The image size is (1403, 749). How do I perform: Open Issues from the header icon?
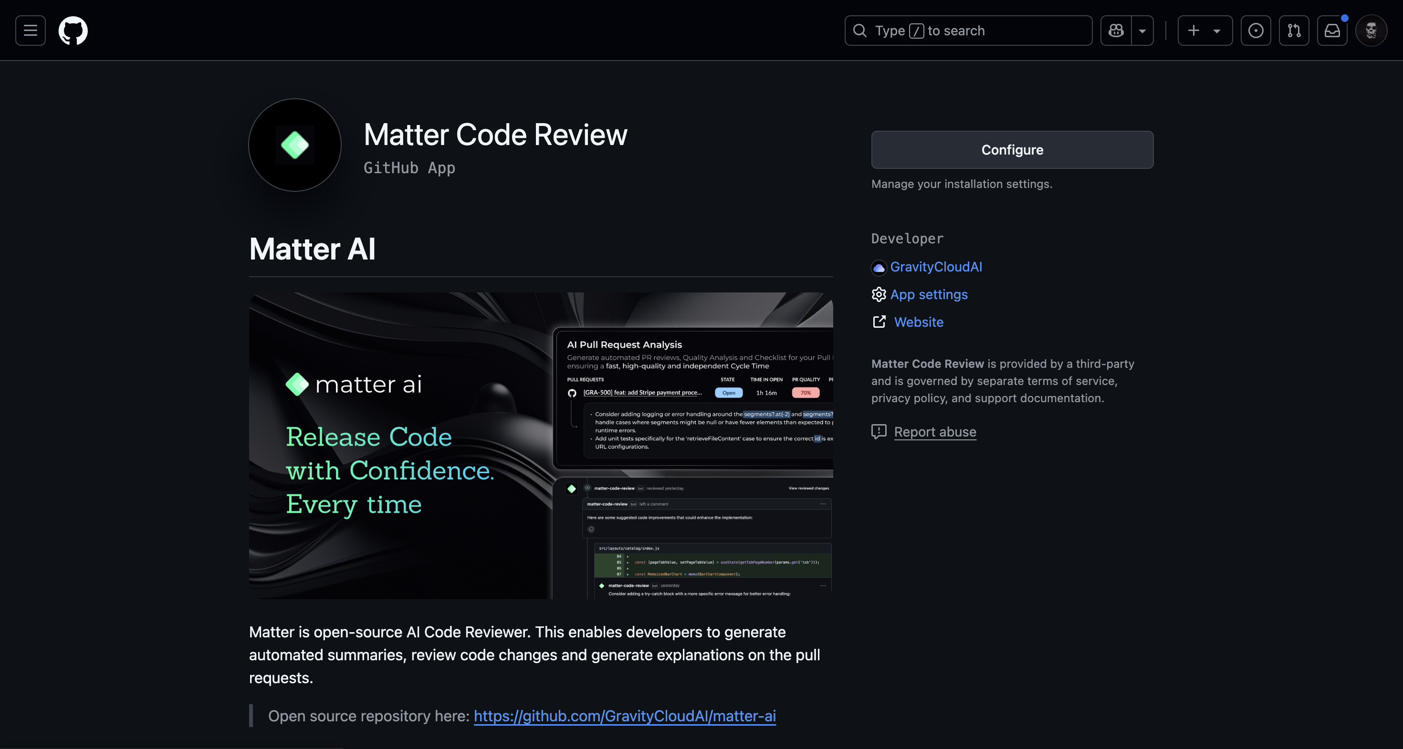point(1256,31)
